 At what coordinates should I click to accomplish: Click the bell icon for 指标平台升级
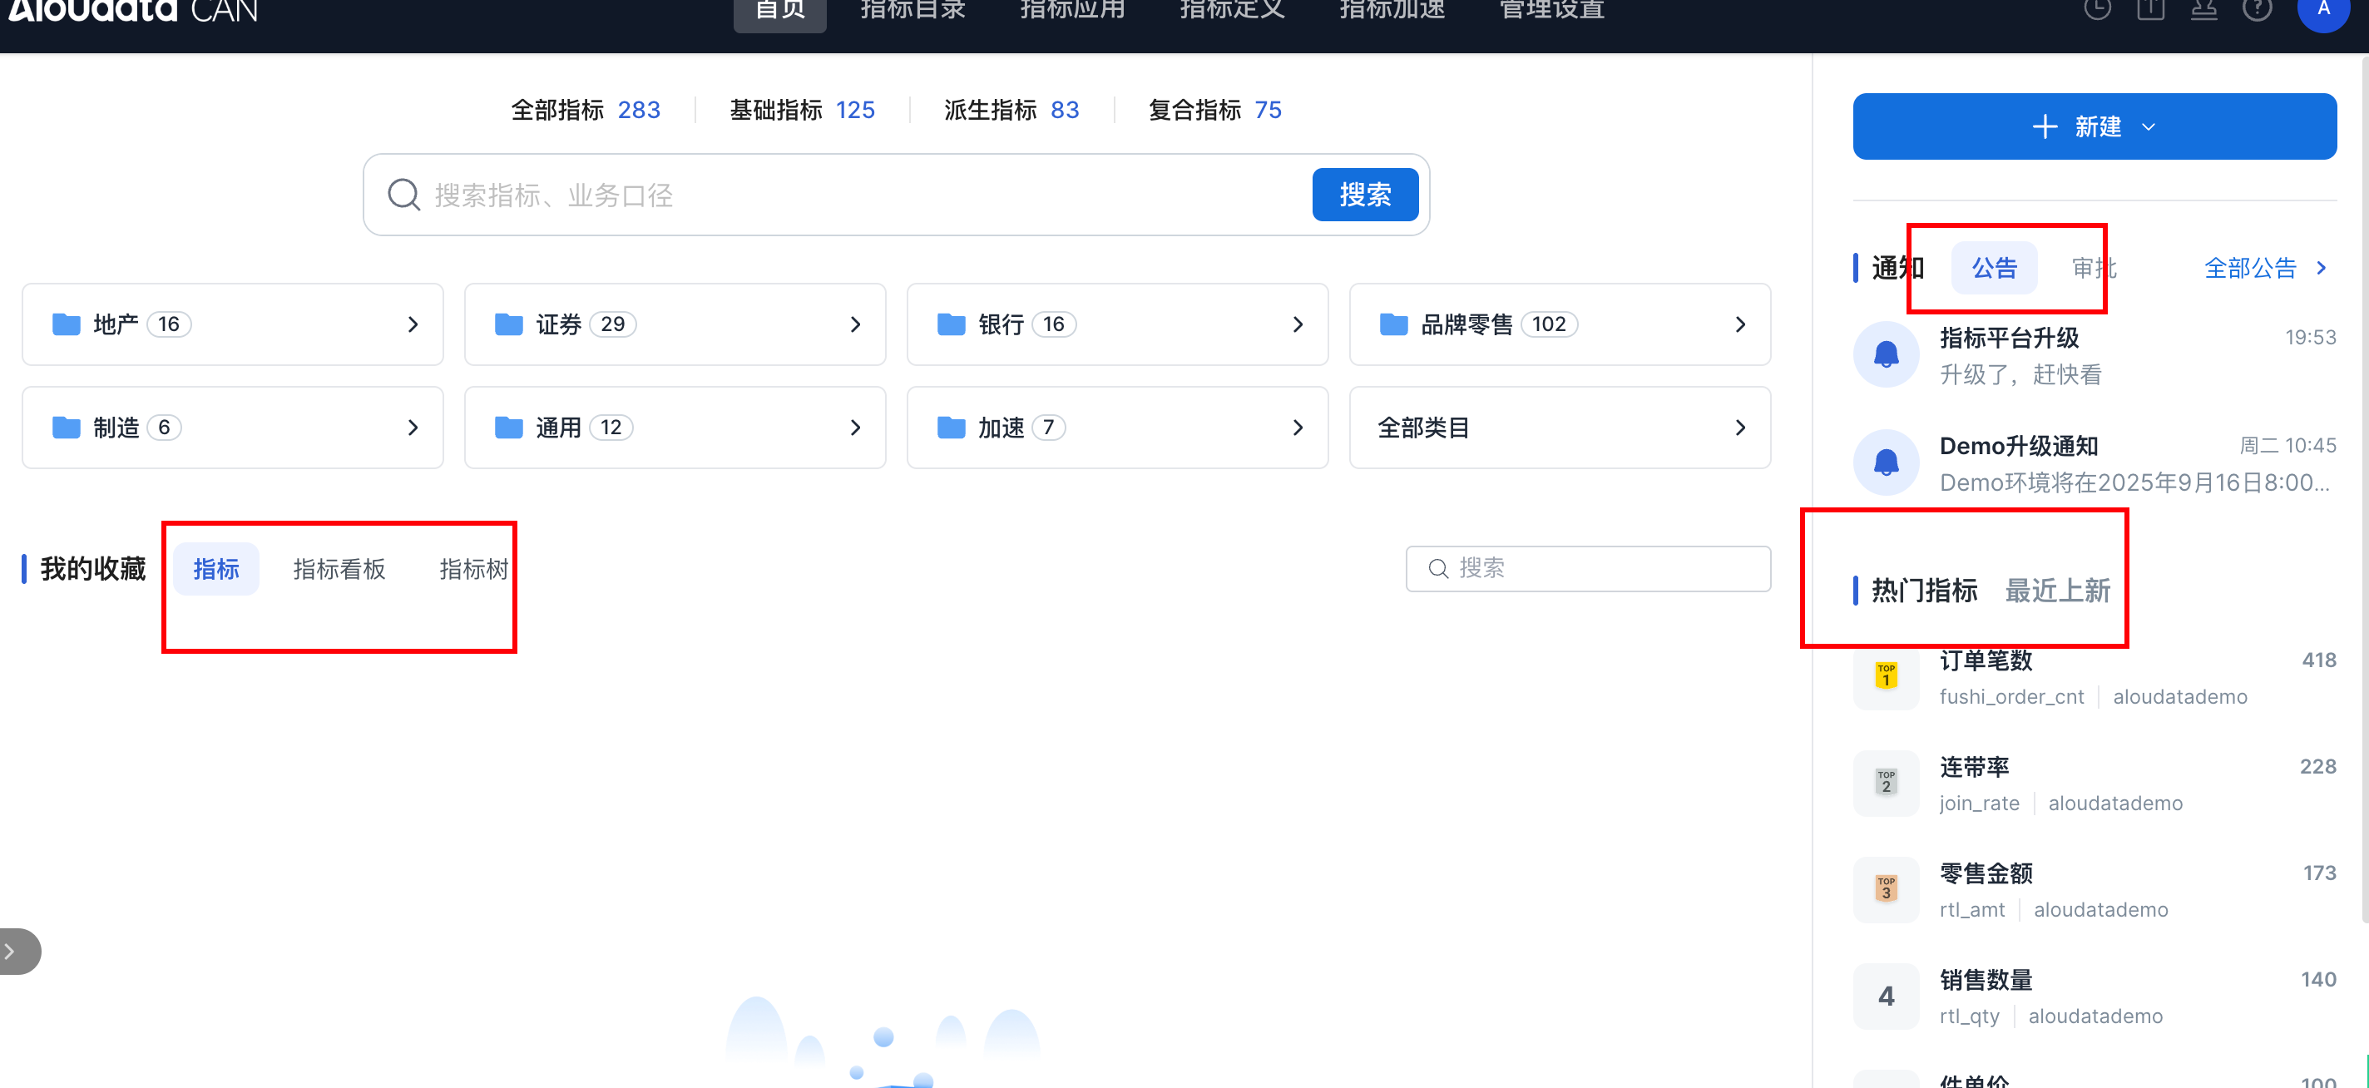(1885, 354)
